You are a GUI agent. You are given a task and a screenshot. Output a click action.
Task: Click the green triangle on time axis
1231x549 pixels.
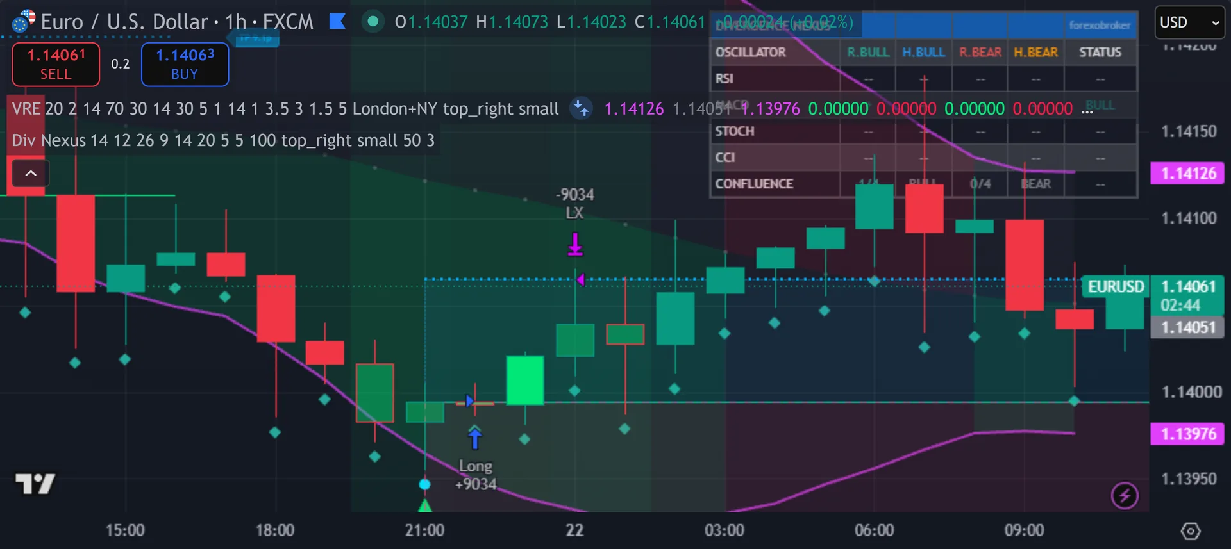pos(424,506)
